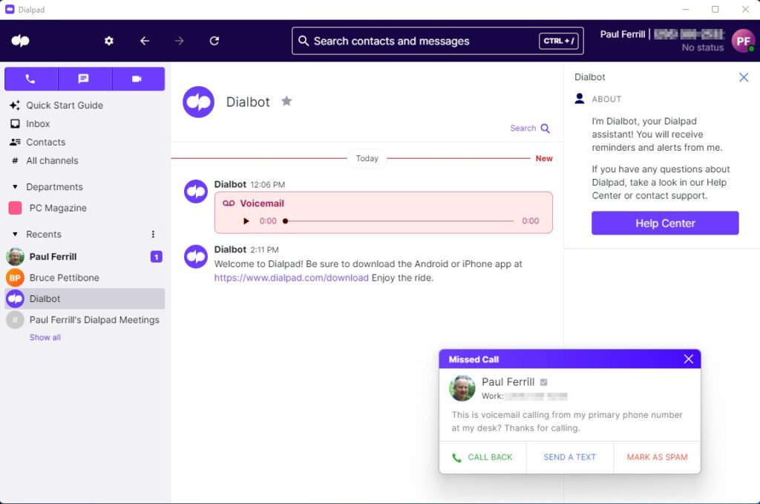Image resolution: width=760 pixels, height=504 pixels.
Task: Play the voicemail recording
Action: [x=246, y=221]
